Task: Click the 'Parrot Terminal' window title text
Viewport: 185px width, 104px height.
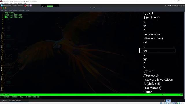Action: pos(95,8)
